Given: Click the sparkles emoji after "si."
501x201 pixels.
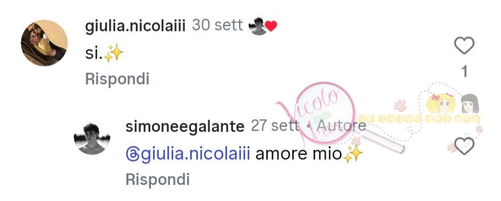Looking at the screenshot, I should (x=114, y=53).
